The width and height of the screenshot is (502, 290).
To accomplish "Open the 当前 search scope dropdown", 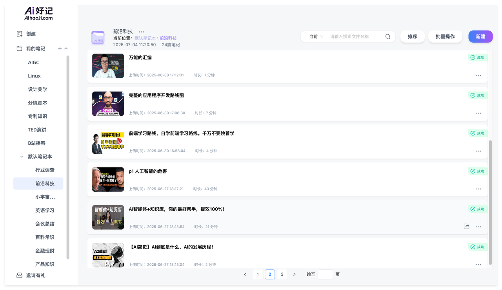I will (316, 36).
